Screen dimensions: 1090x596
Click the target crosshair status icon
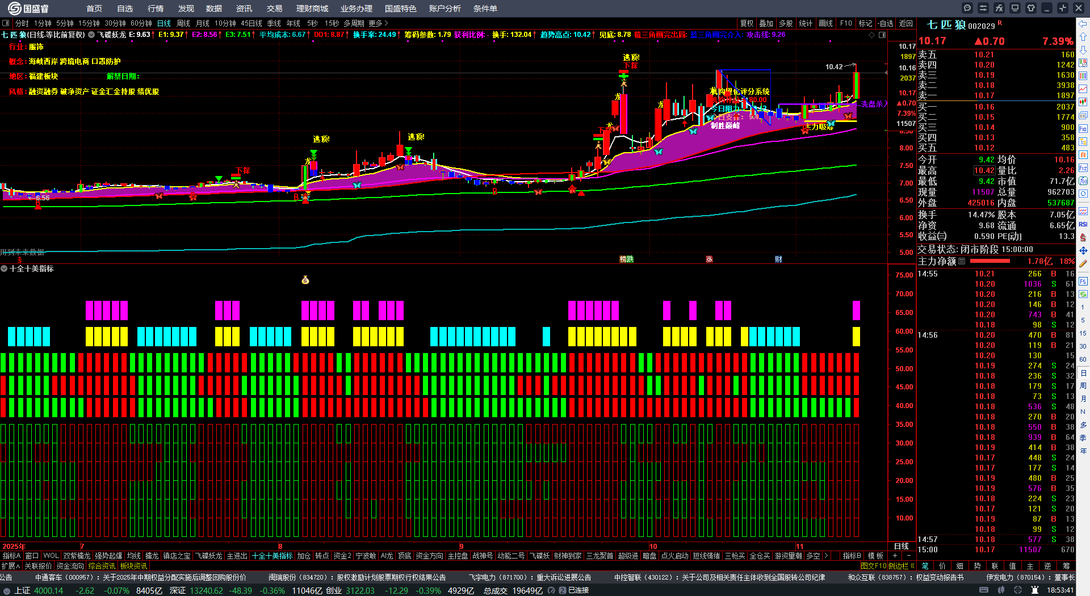click(1018, 590)
